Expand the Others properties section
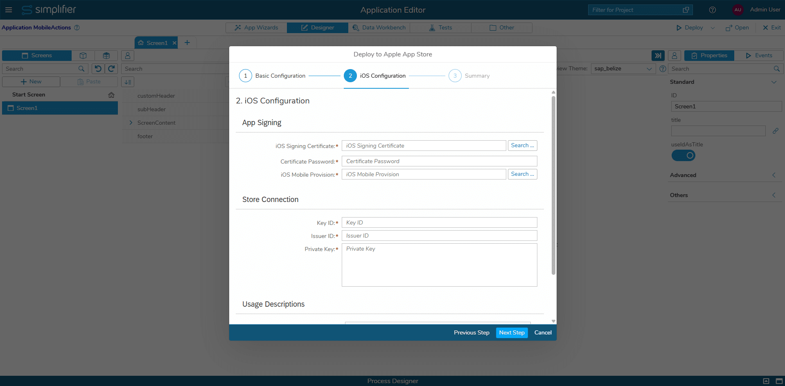 pyautogui.click(x=774, y=195)
